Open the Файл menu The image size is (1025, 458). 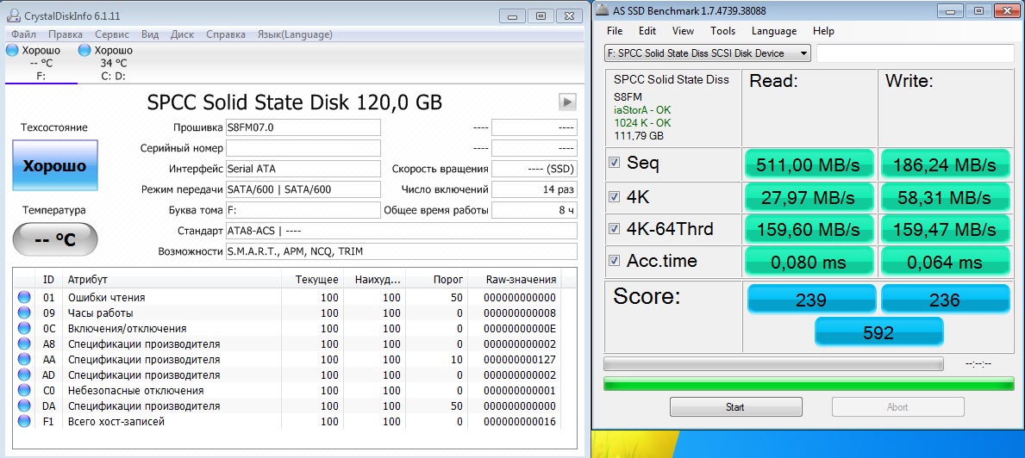pos(23,34)
